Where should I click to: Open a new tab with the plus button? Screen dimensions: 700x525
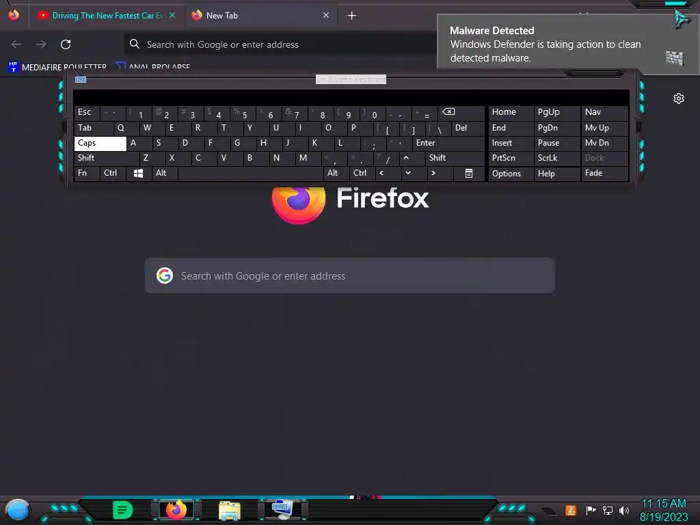click(352, 15)
